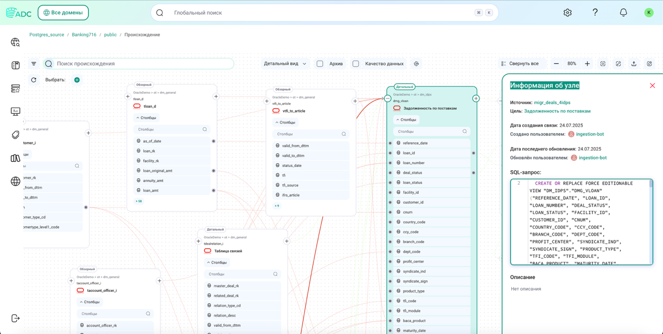Open the migr_deals_4idps source link
663x334 pixels.
pos(552,103)
